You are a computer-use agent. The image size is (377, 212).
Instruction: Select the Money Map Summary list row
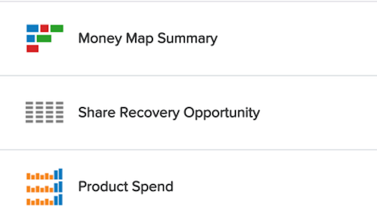(x=188, y=38)
